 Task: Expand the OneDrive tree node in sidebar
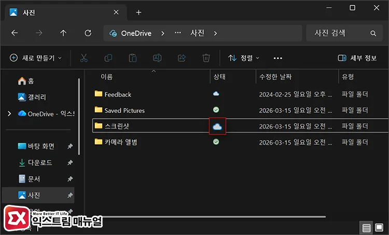(x=9, y=114)
